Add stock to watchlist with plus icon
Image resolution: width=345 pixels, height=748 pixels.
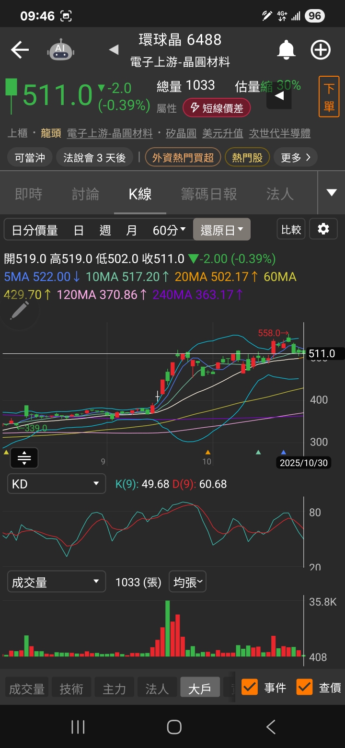(321, 50)
